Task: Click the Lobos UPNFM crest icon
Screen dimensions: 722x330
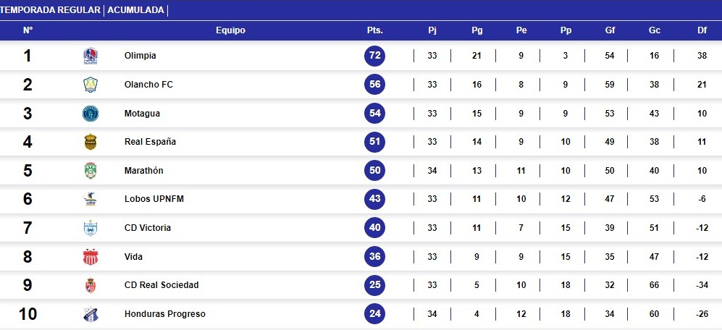Action: (x=90, y=199)
